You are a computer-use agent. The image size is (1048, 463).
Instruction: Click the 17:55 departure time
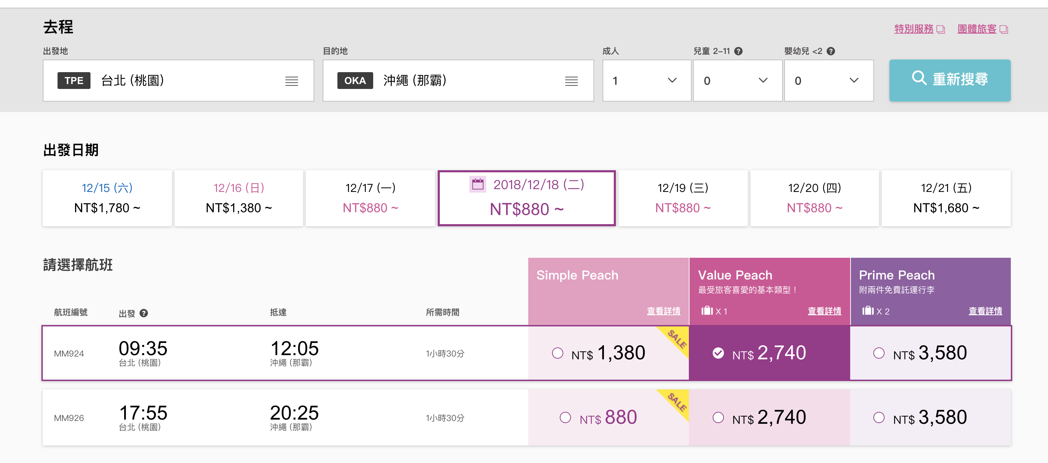143,413
